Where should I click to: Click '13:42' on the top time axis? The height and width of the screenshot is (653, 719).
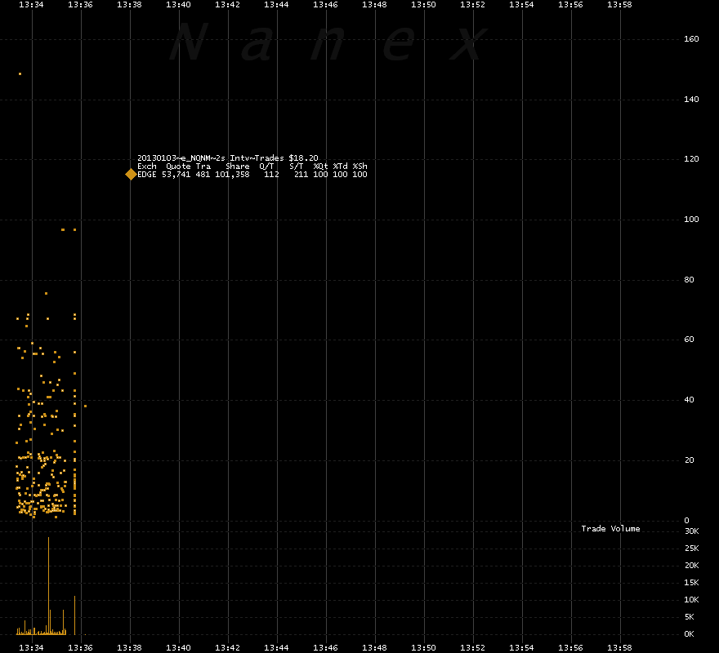click(227, 5)
